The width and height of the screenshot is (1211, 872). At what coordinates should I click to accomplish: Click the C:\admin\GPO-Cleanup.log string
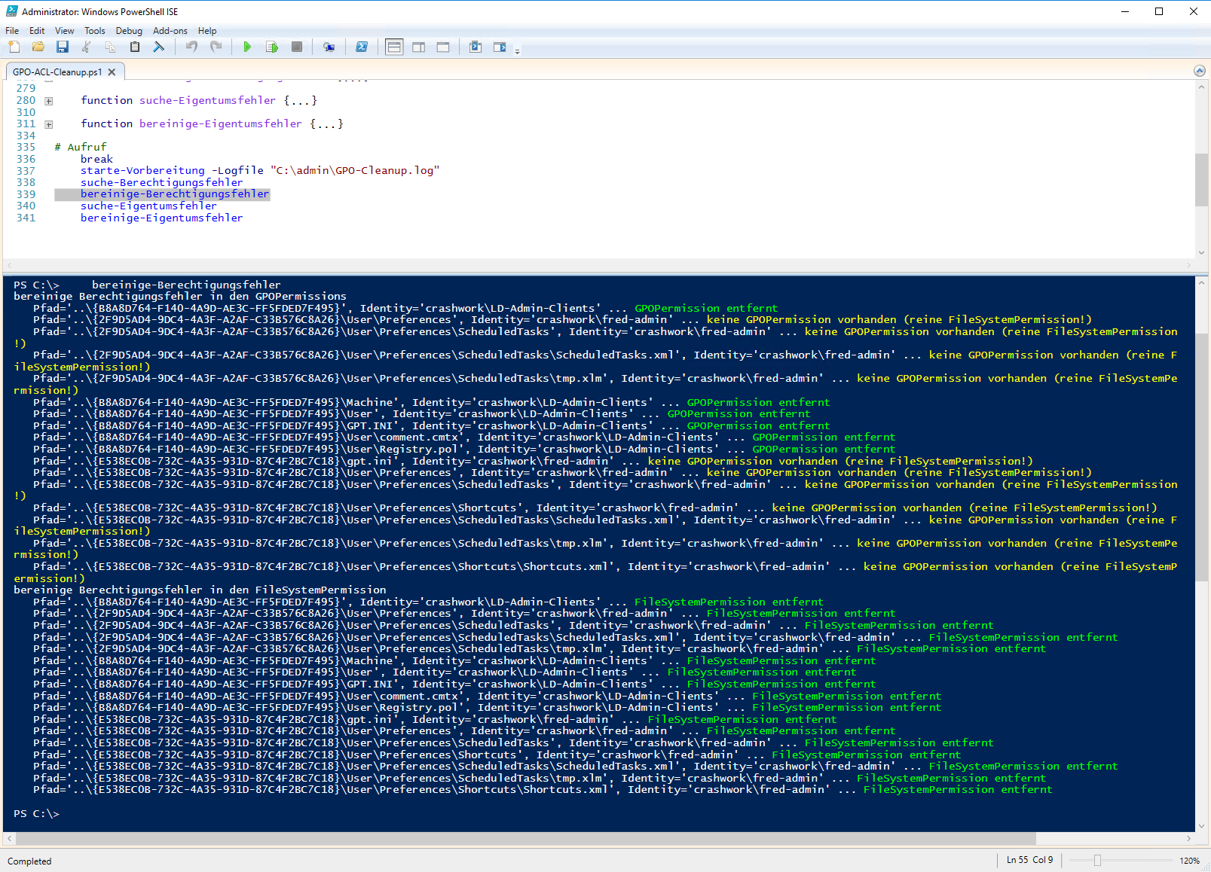[355, 171]
